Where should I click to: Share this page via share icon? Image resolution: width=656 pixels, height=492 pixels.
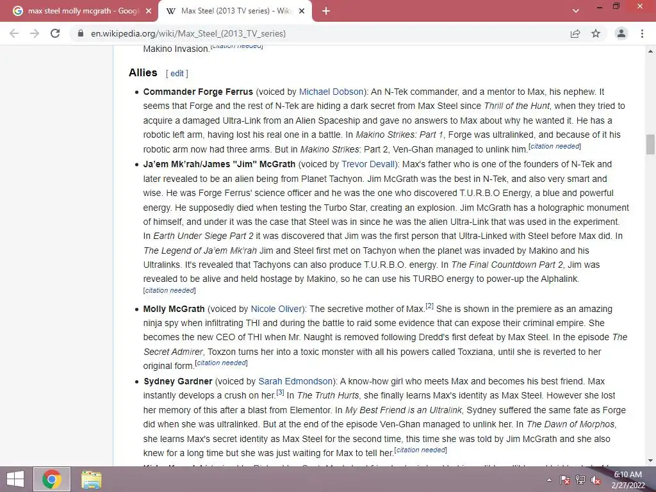pos(575,33)
